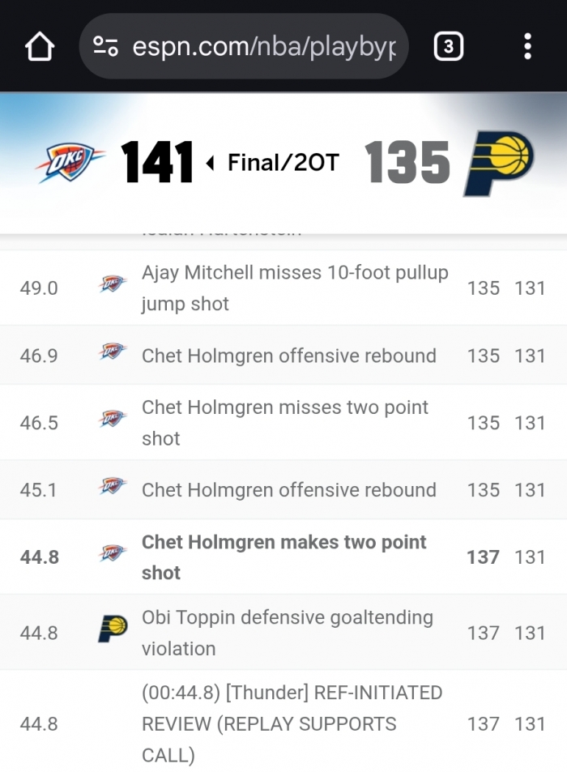Image resolution: width=567 pixels, height=772 pixels.
Task: Tap the Final/2OT game status
Action: coord(282,163)
